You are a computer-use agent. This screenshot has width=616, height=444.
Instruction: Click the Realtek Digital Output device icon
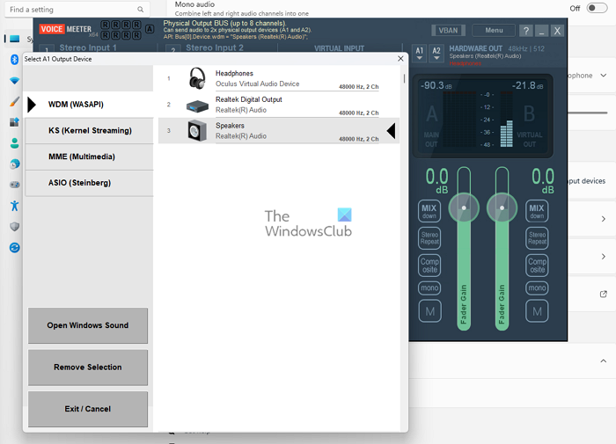(197, 106)
